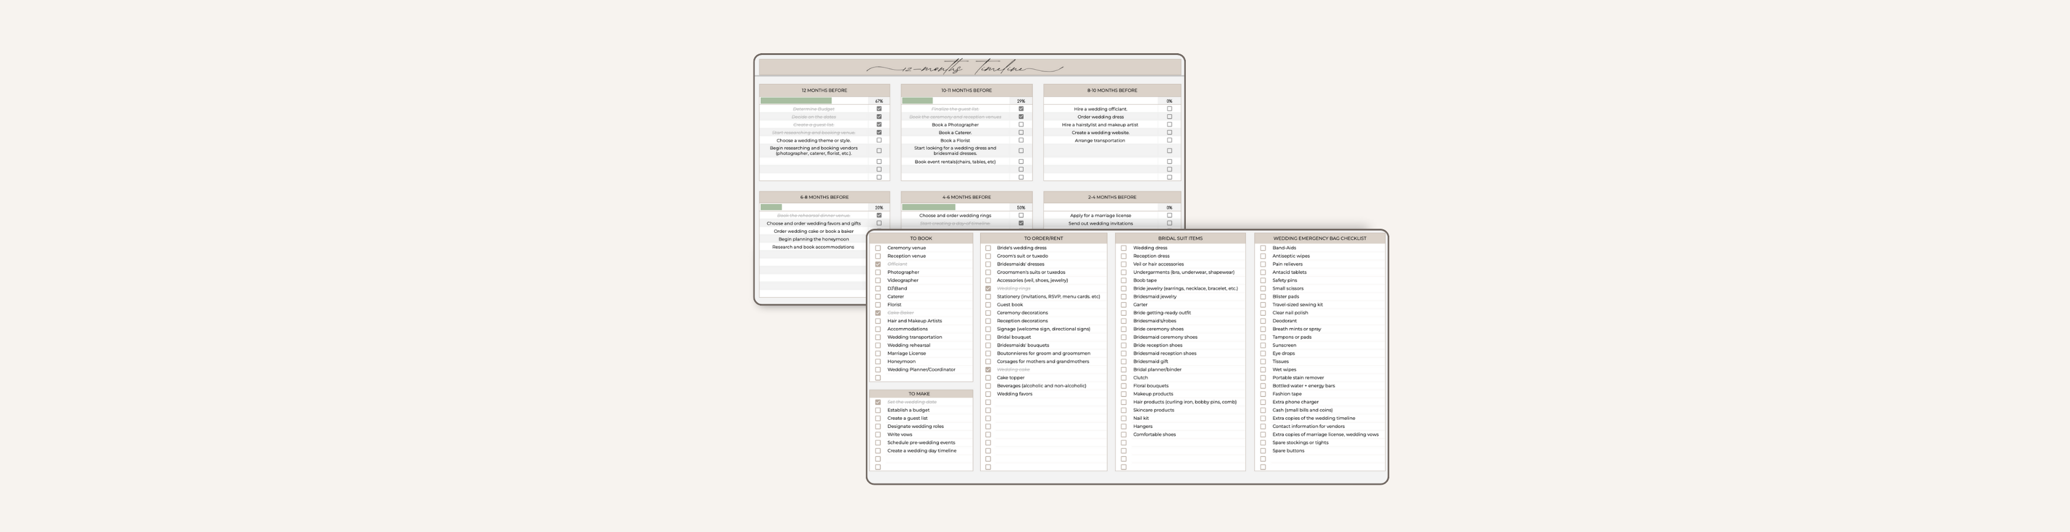2070x532 pixels.
Task: Tick the 'Order wedding dress' checkbox
Action: (1169, 116)
